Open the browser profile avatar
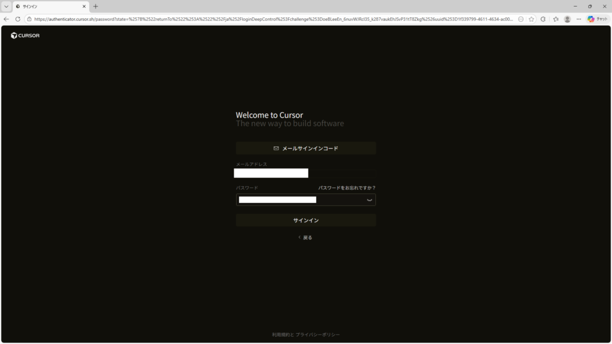This screenshot has height=344, width=612. tap(567, 19)
